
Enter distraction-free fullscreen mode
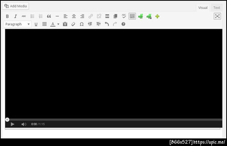pyautogui.click(x=217, y=16)
